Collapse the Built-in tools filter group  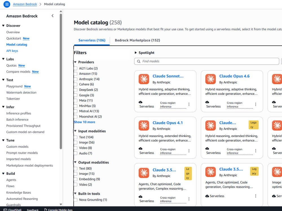tap(75, 194)
